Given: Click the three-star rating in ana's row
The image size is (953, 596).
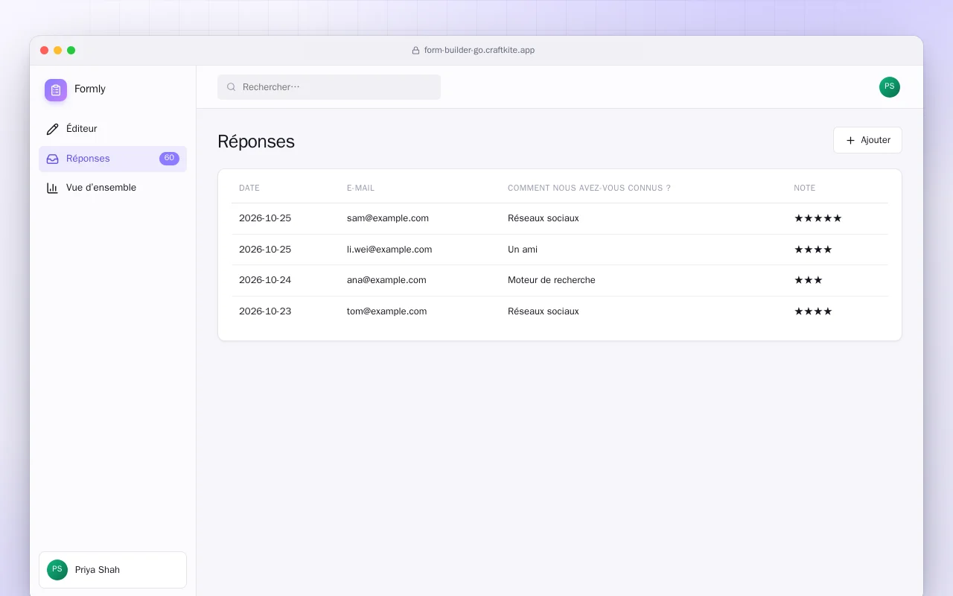Looking at the screenshot, I should pyautogui.click(x=809, y=280).
